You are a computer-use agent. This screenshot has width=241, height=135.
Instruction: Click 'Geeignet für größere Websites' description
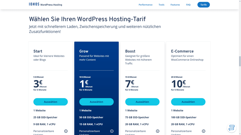pos(138,60)
